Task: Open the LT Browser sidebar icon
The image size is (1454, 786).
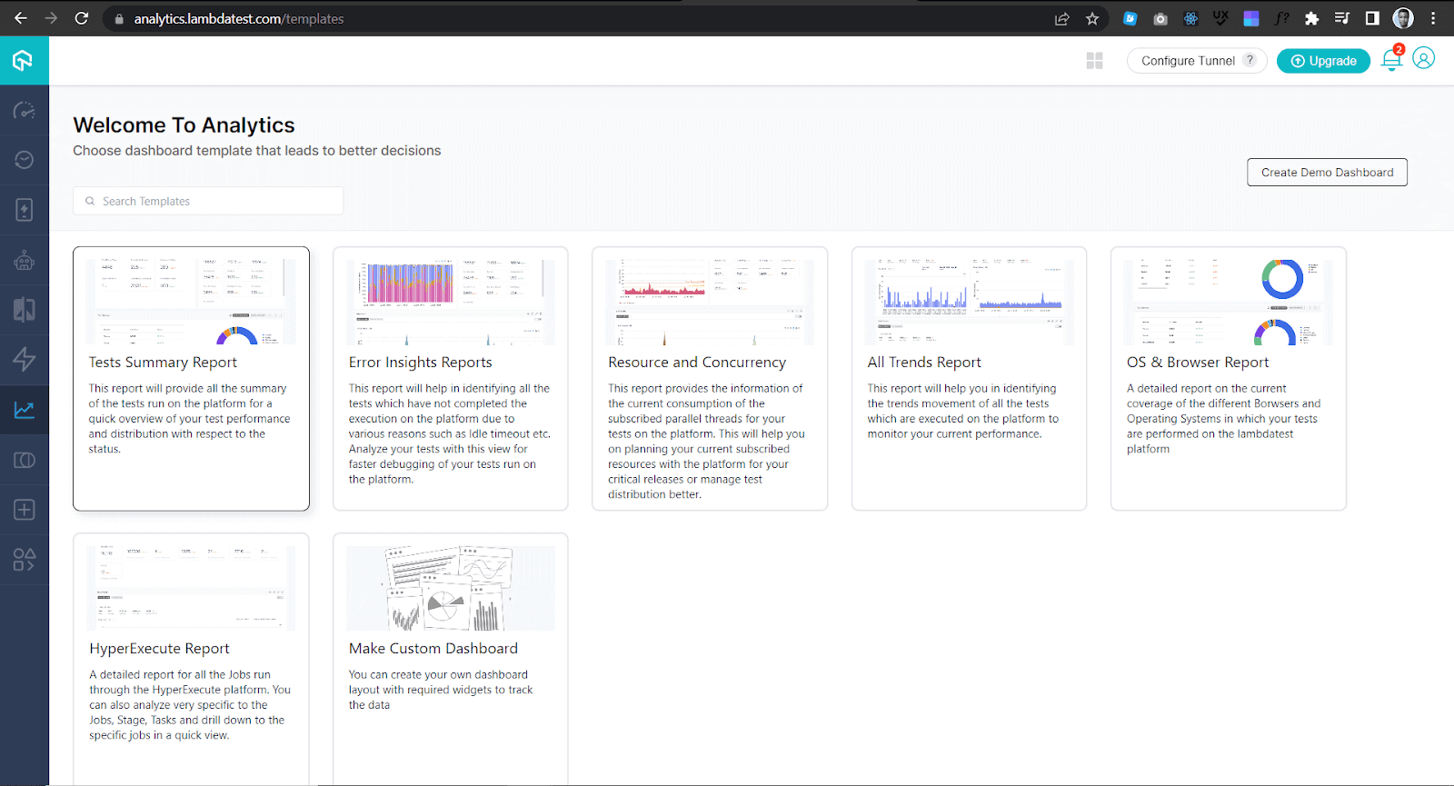Action: point(25,460)
